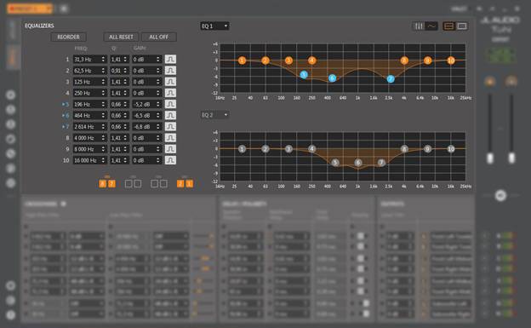Show dual EQ graph layout icon
This screenshot has height=328, width=531.
pyautogui.click(x=448, y=26)
